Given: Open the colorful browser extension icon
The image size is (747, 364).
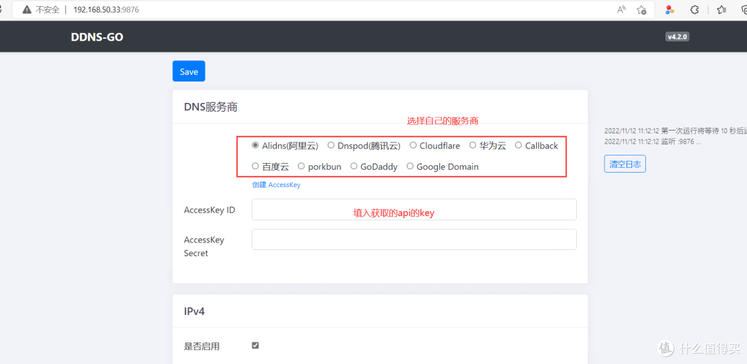Looking at the screenshot, I should [670, 10].
